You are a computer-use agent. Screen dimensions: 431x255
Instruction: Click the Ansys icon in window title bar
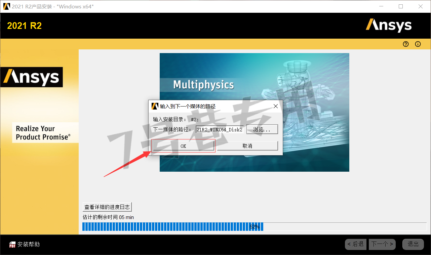tap(6, 6)
